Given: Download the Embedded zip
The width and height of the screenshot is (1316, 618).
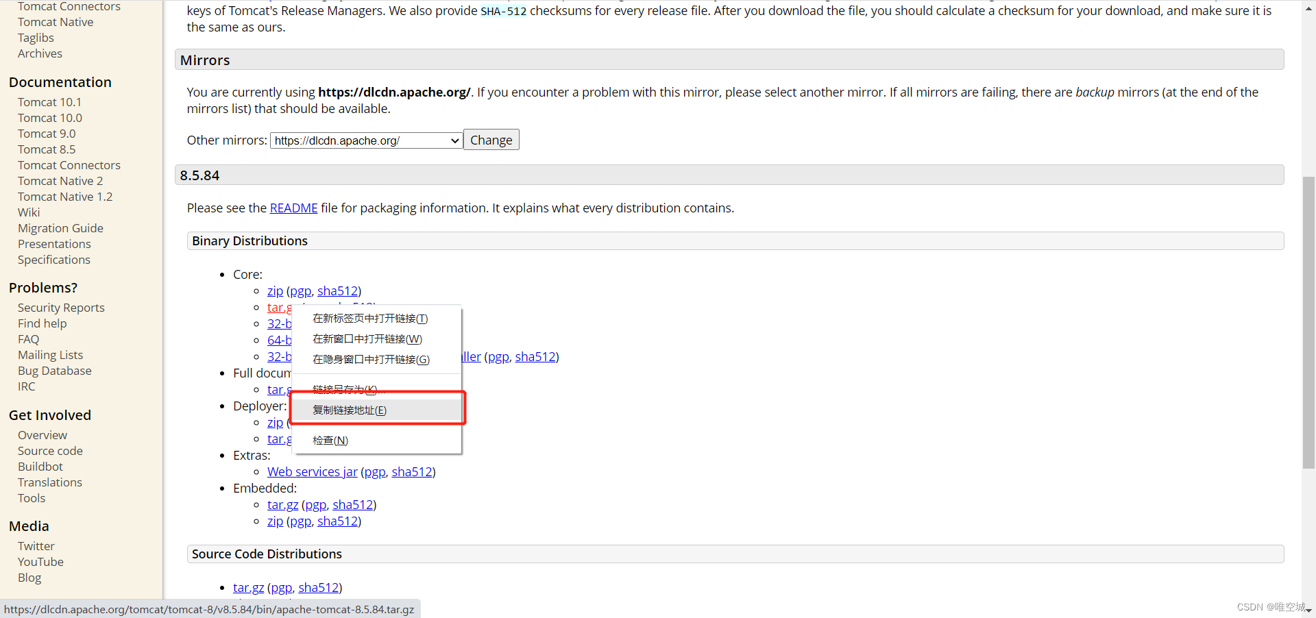Looking at the screenshot, I should coord(275,521).
